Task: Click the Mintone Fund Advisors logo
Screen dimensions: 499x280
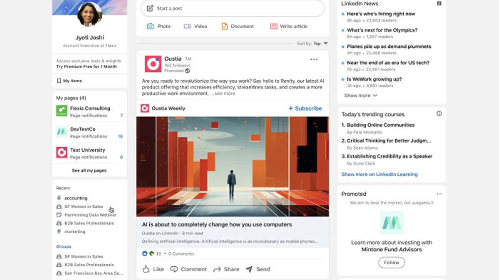Action: pyautogui.click(x=391, y=223)
